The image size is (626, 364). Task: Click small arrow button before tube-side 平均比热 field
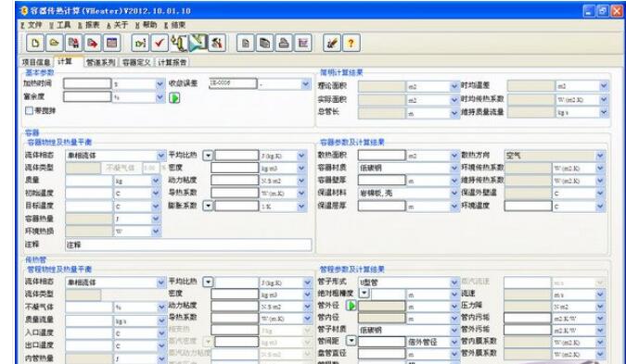pyautogui.click(x=208, y=282)
